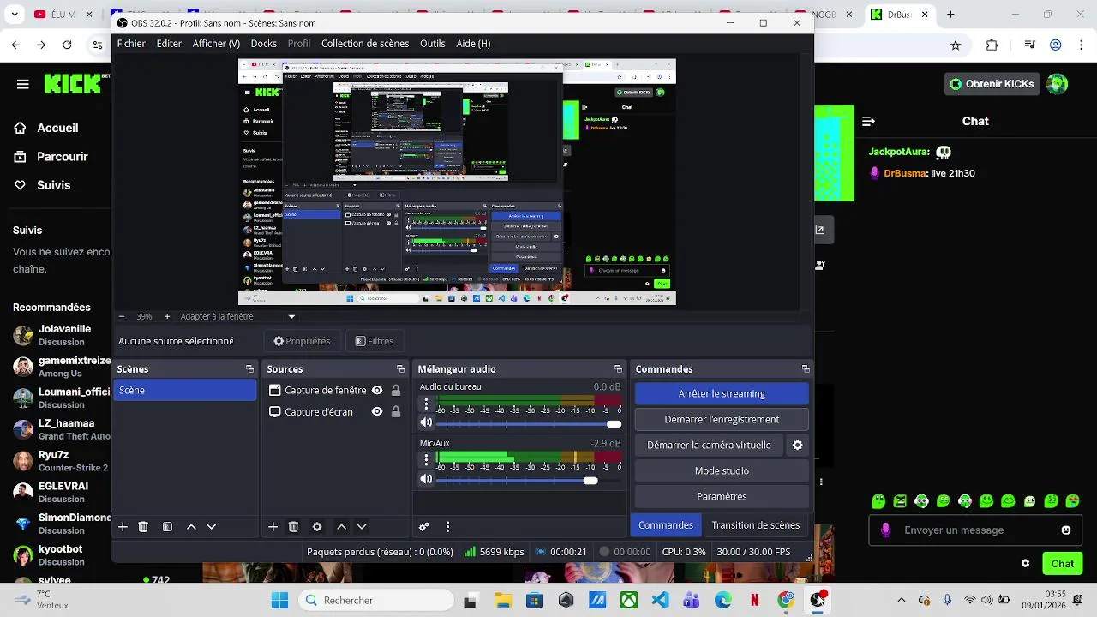Delete selected source with trash icon

pos(293,527)
